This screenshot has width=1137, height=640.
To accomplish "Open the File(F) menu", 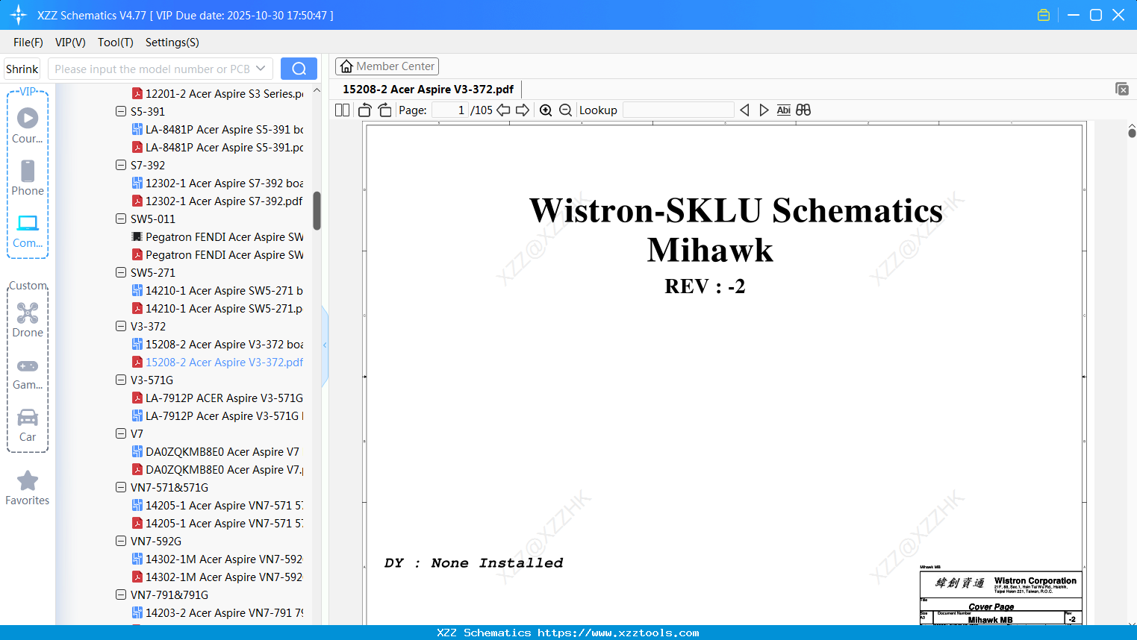I will click(x=28, y=43).
